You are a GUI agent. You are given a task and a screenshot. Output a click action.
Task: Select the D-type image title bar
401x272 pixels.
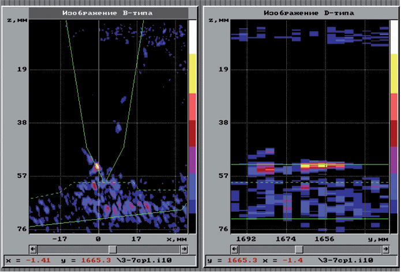(x=300, y=12)
